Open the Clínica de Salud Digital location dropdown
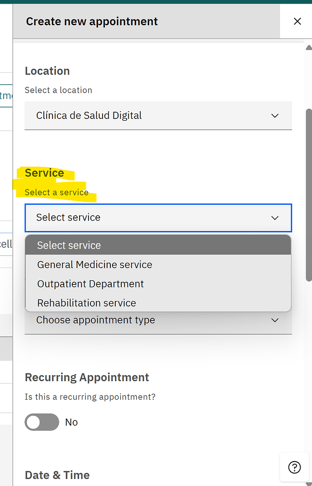The height and width of the screenshot is (486, 312). click(158, 116)
